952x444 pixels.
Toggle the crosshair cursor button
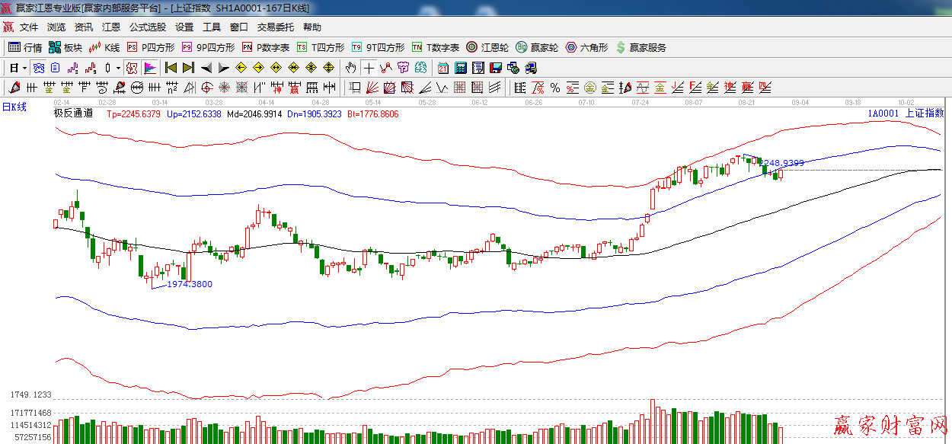(x=369, y=68)
